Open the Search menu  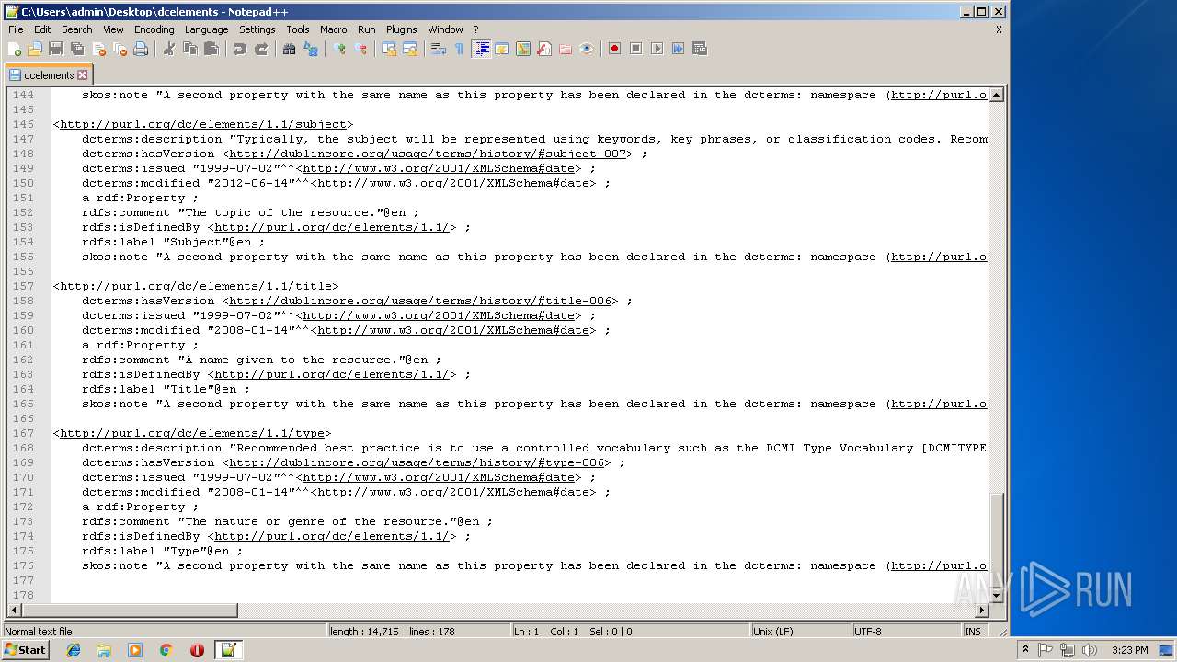pos(77,29)
